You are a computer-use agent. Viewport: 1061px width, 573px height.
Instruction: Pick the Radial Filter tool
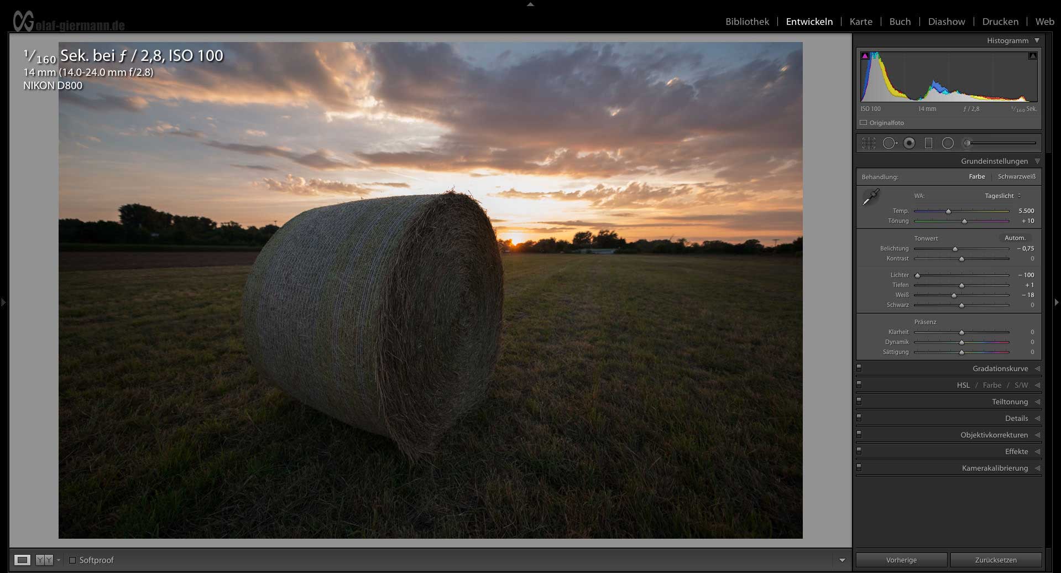[948, 143]
